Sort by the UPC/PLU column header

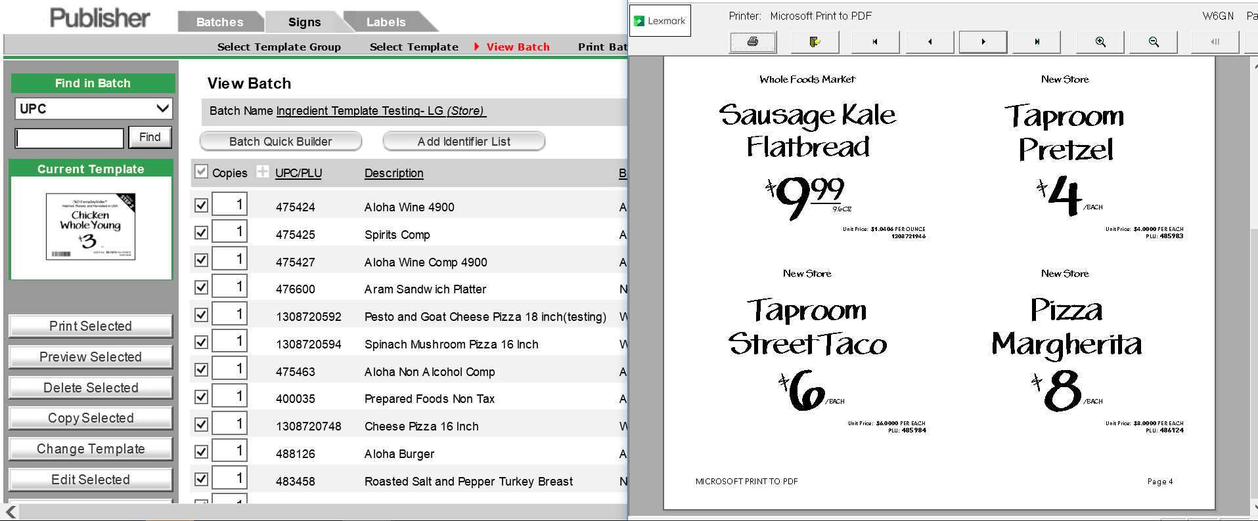(298, 173)
